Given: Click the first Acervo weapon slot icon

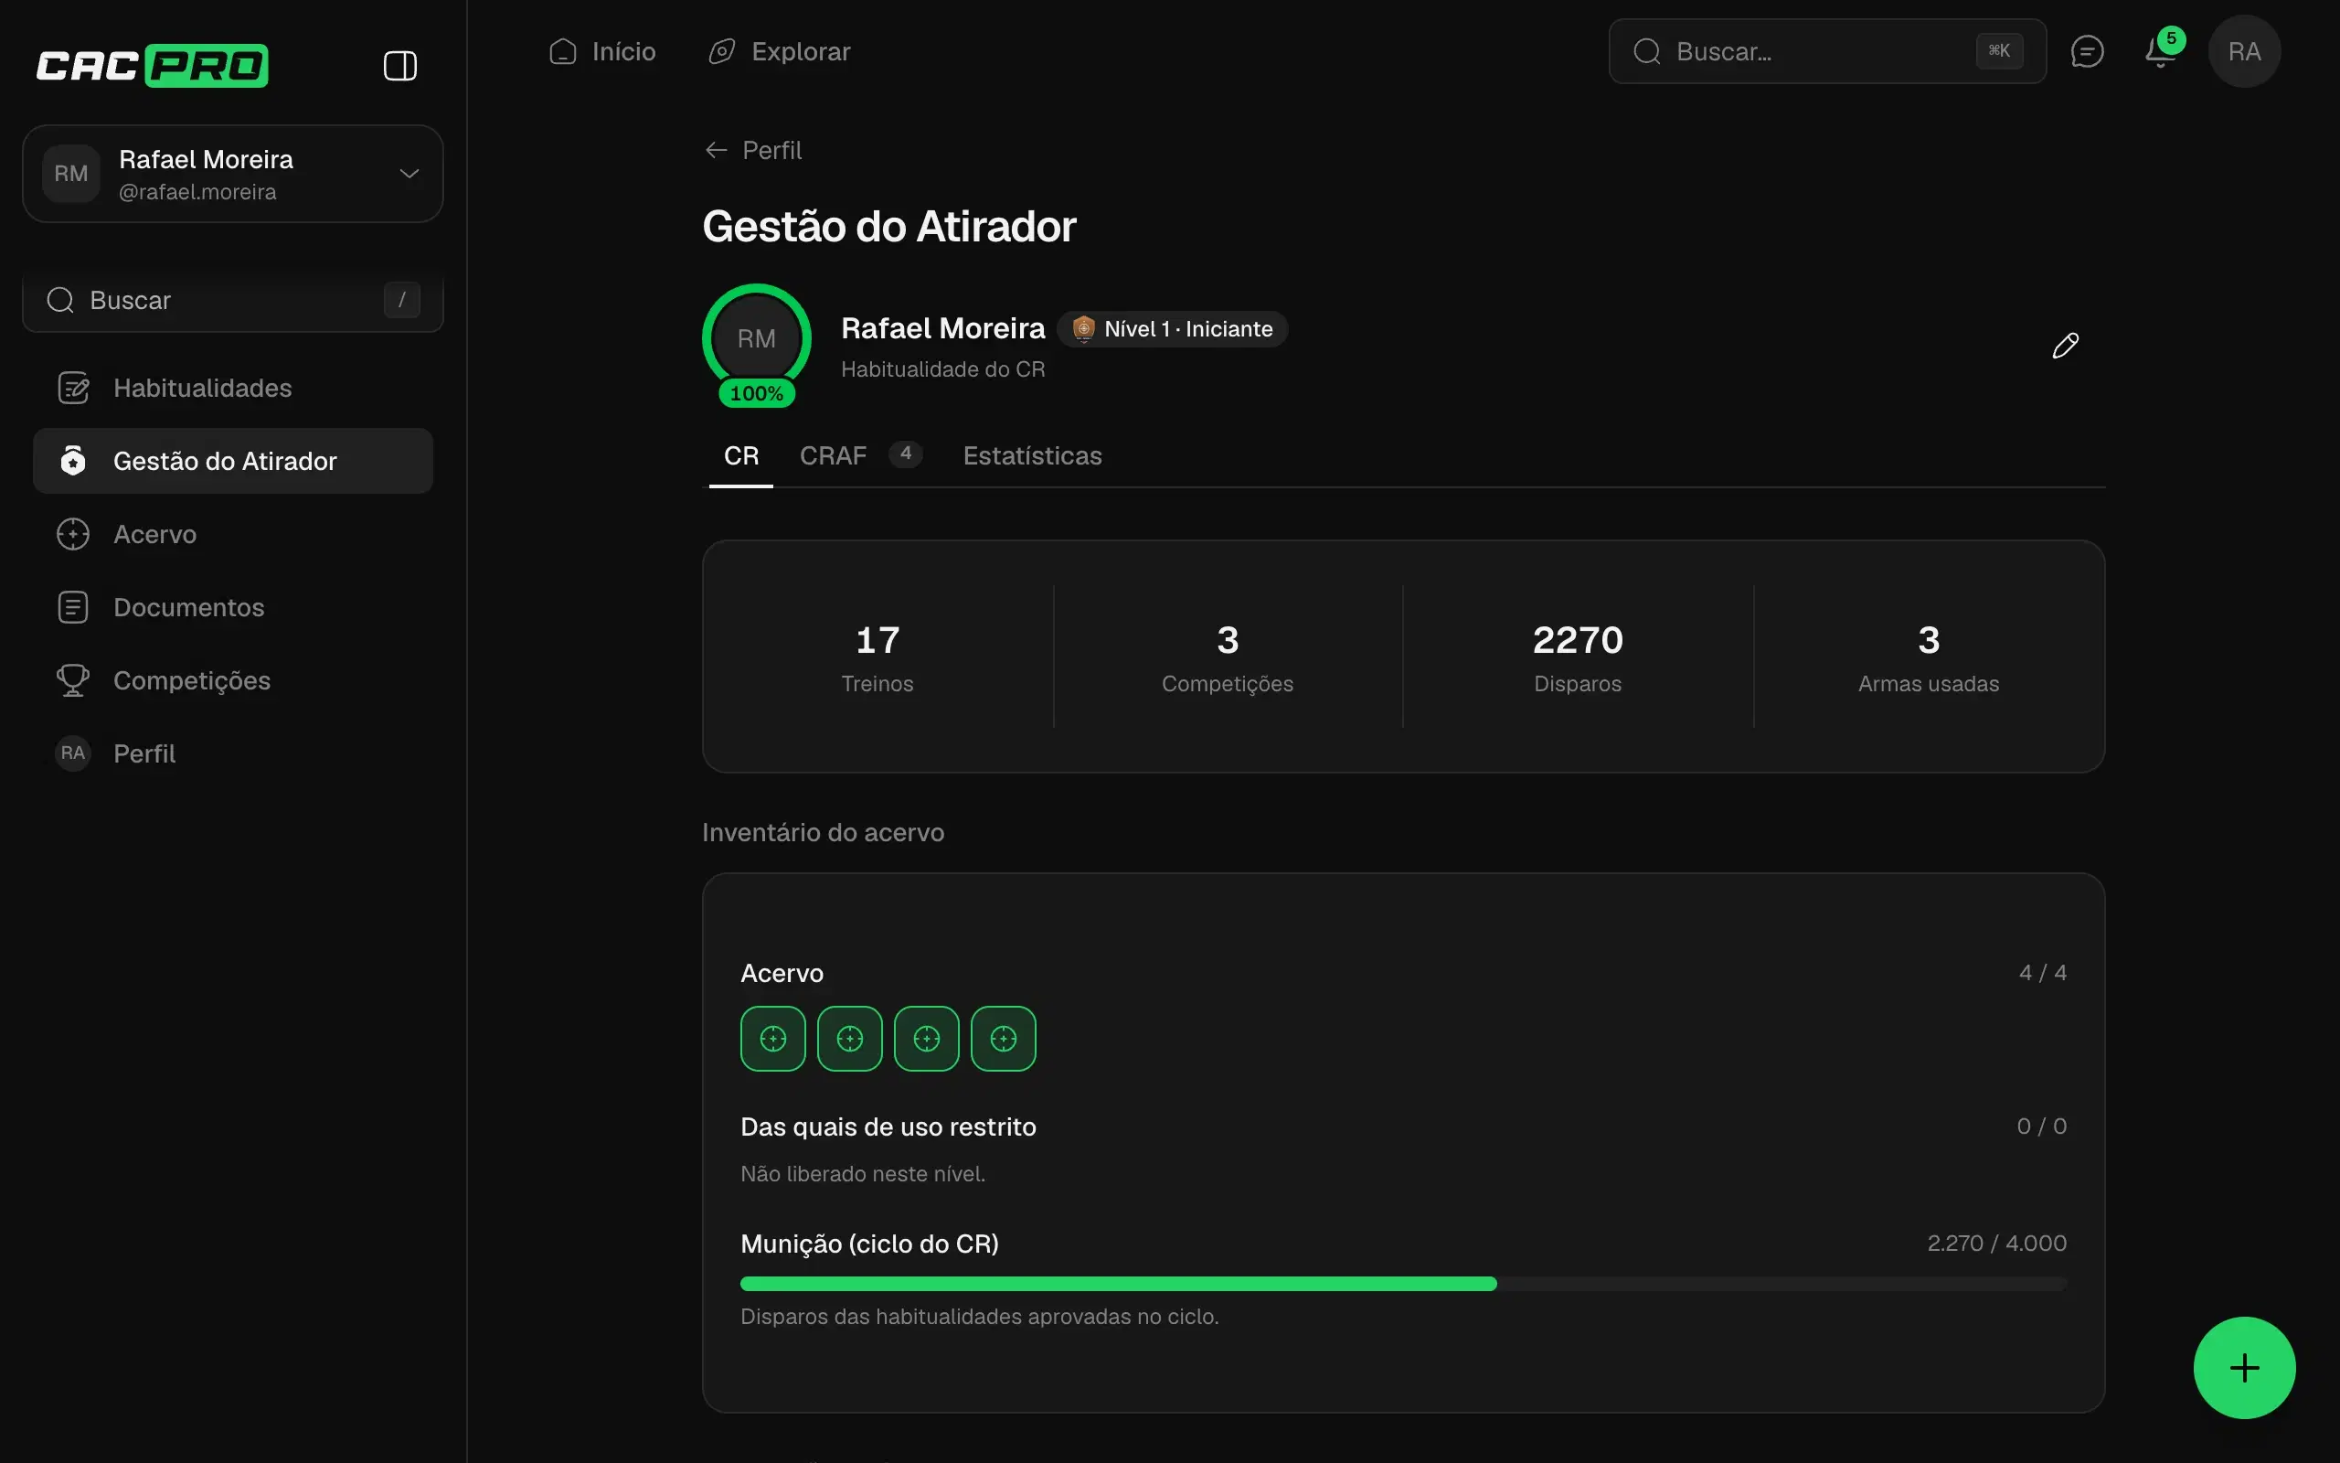Looking at the screenshot, I should pos(772,1040).
